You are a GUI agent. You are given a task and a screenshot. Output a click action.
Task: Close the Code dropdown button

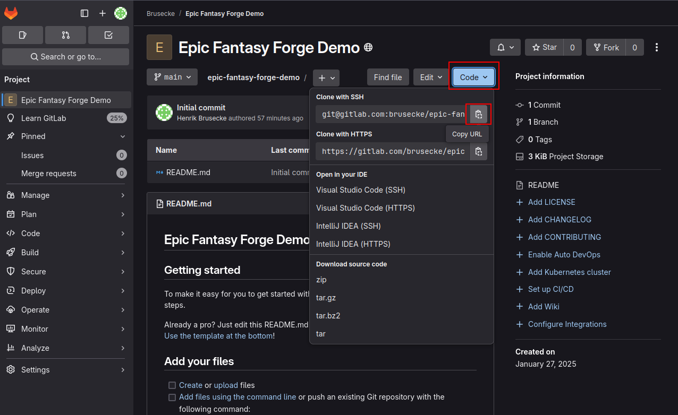(x=473, y=77)
